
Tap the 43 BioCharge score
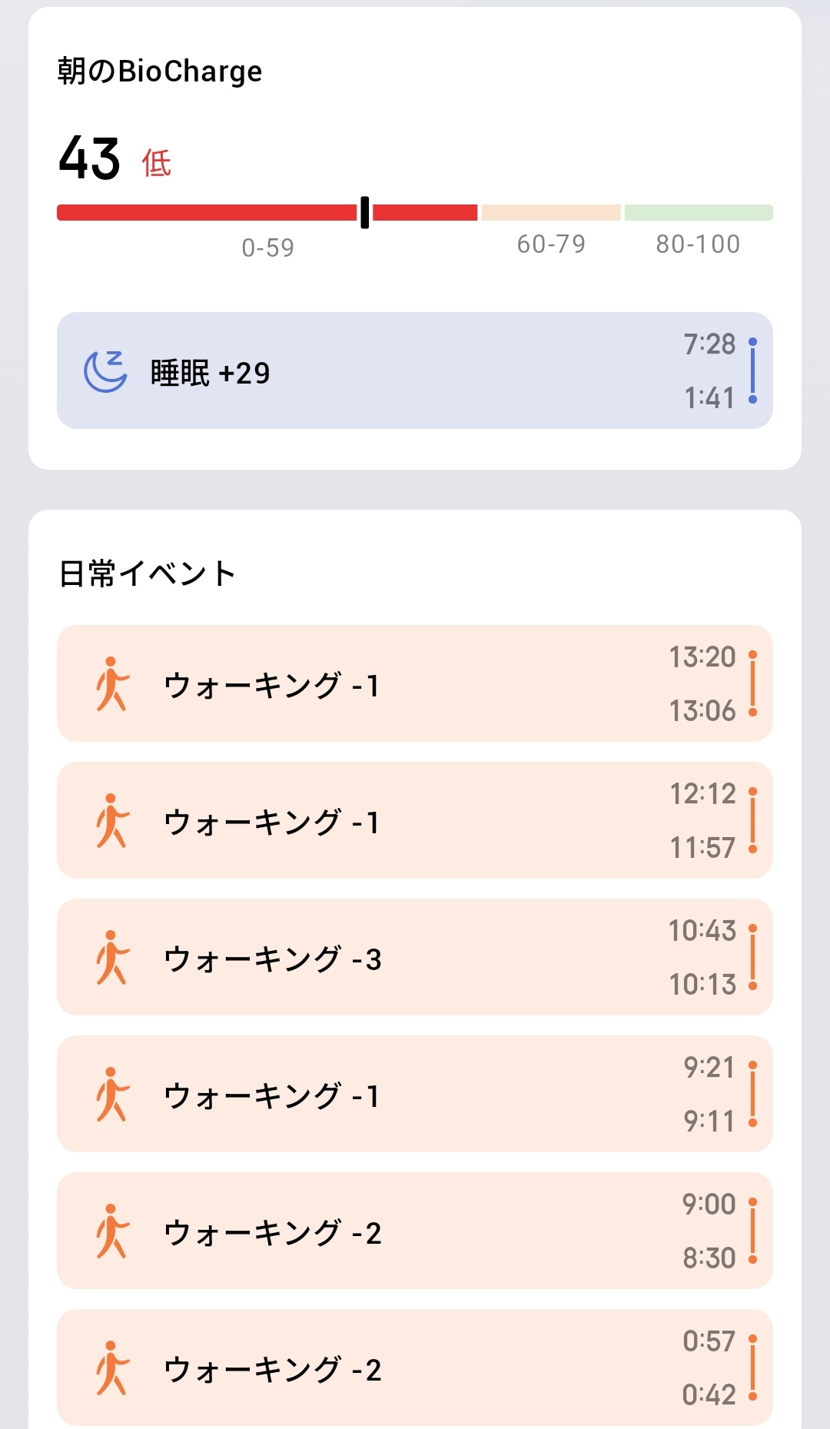tap(90, 159)
